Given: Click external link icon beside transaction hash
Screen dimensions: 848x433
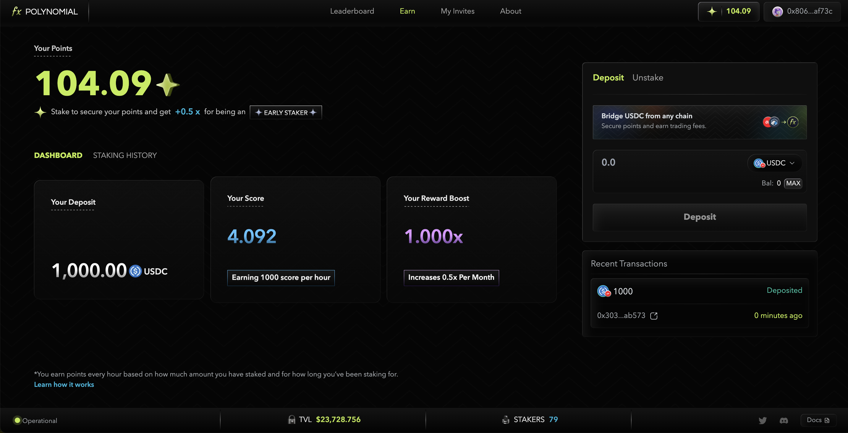Looking at the screenshot, I should 654,316.
